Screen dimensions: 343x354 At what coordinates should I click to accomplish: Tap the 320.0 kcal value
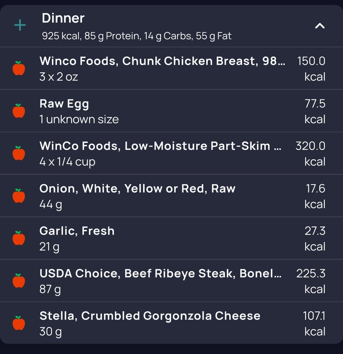click(x=310, y=146)
